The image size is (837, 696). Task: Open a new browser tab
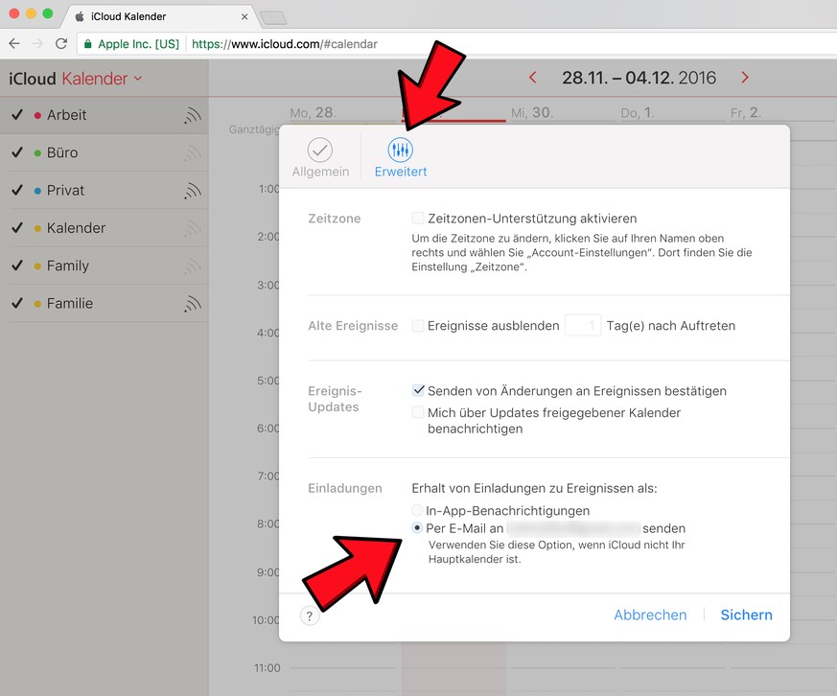click(x=273, y=18)
